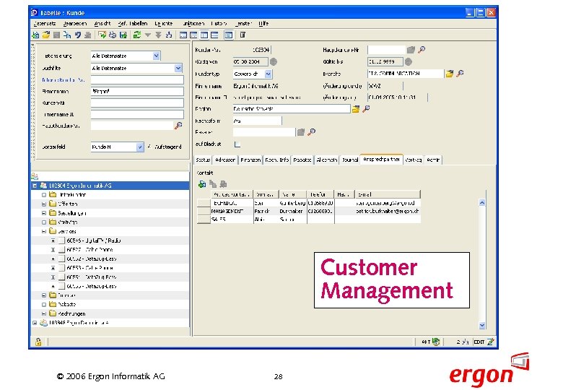The width and height of the screenshot is (563, 390).
Task: Click the padlock icon in status bar
Action: (38, 342)
